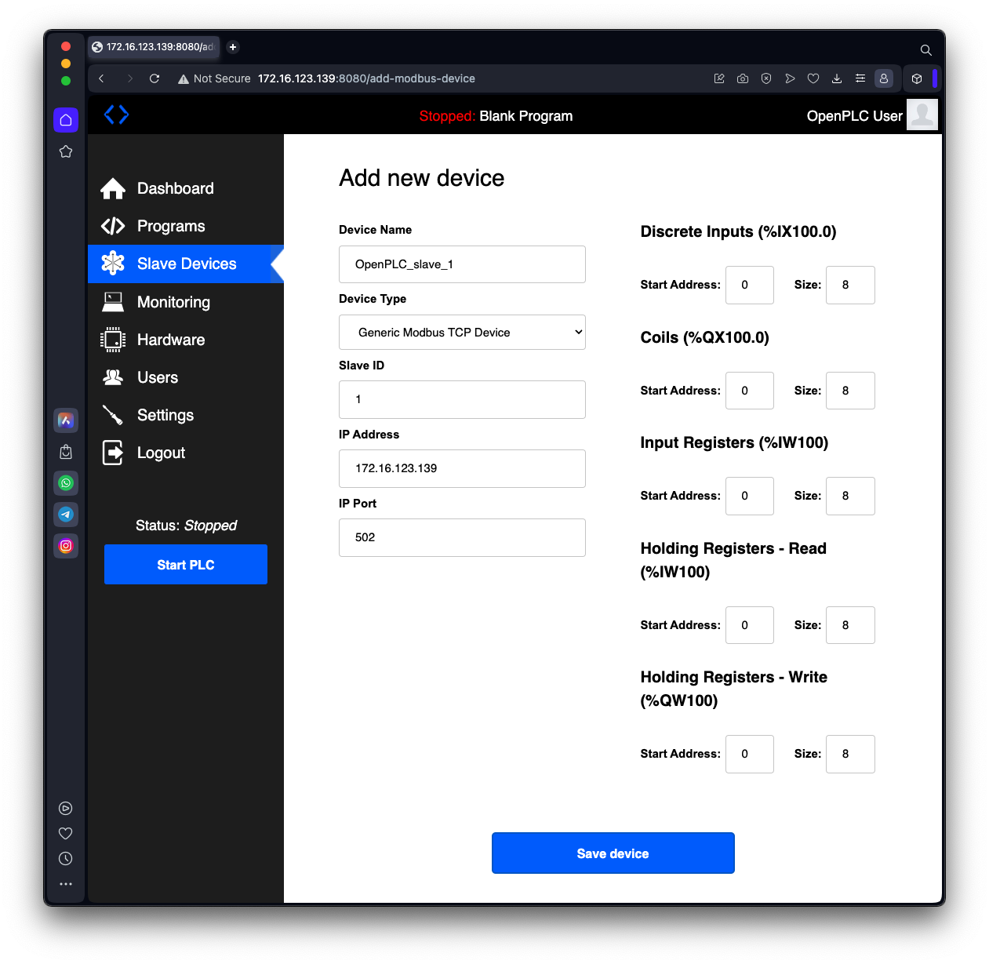989x964 pixels.
Task: Click the OpenPLC User avatar picture
Action: pyautogui.click(x=922, y=115)
